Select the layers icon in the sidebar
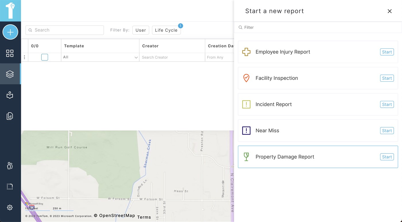402x222 pixels. pos(10,74)
